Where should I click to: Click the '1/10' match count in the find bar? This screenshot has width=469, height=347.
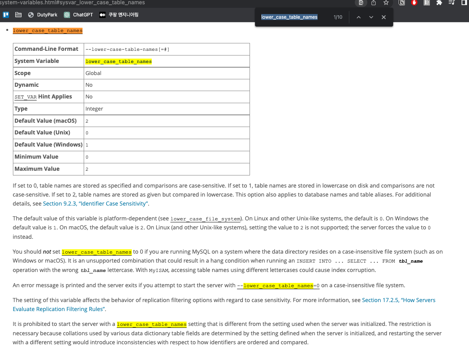[x=338, y=17]
